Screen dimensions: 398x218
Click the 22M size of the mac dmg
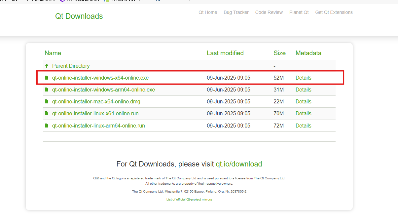(279, 102)
